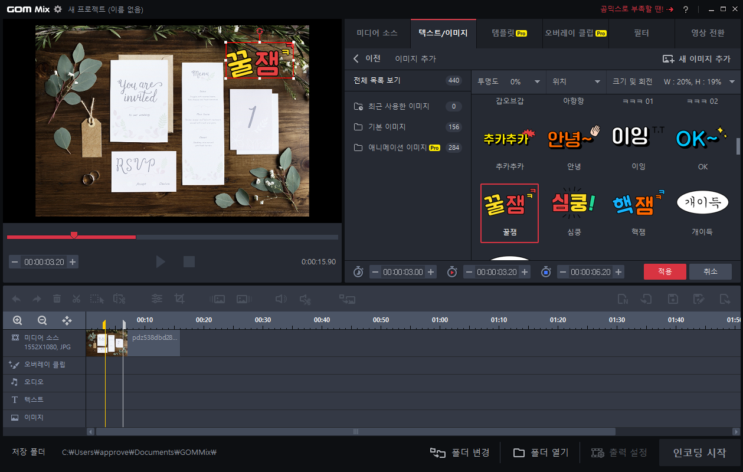Click the red 적용 button
The image size is (743, 472).
(665, 271)
